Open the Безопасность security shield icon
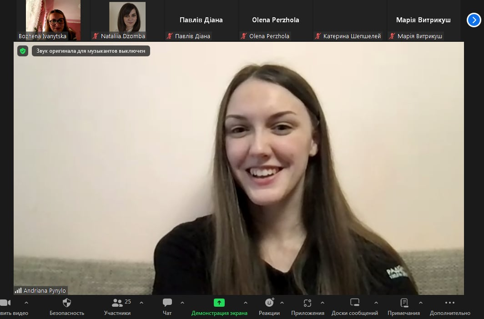484x319 pixels. tap(67, 303)
